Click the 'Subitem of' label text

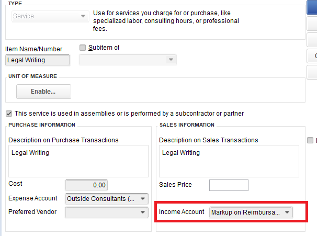pos(104,48)
